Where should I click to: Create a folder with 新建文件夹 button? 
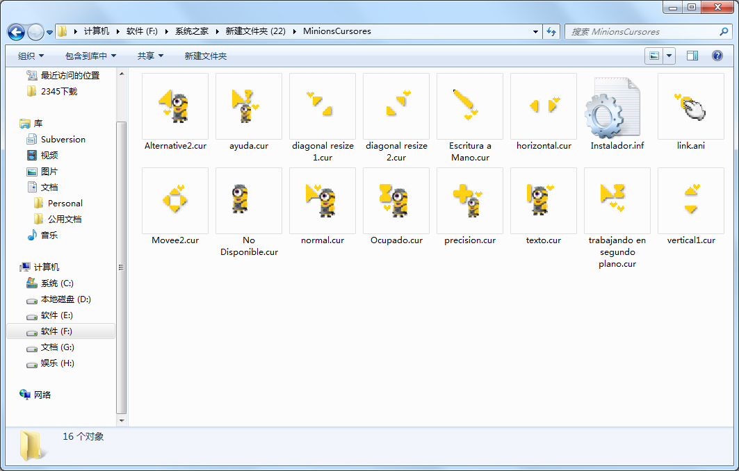point(206,56)
